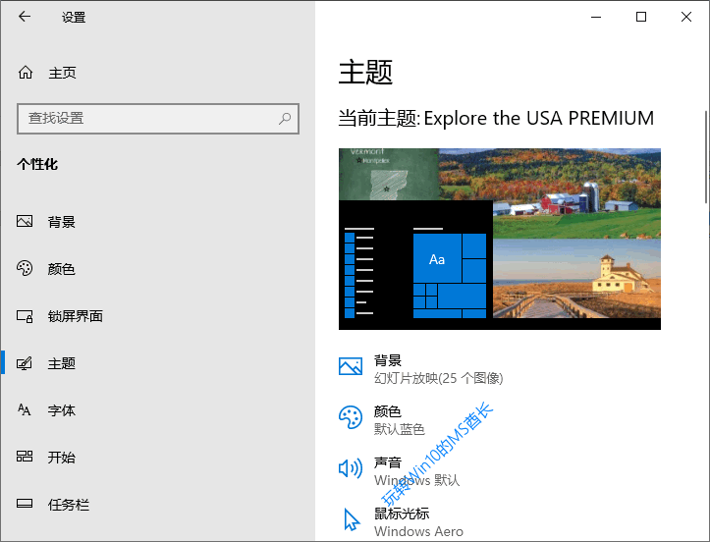The height and width of the screenshot is (542, 710).
Task: Click the 背景 picture icon in sidebar
Action: tap(25, 222)
